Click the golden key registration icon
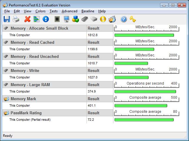Image resolution: width=189 pixels, height=141 pixels. 133,19
